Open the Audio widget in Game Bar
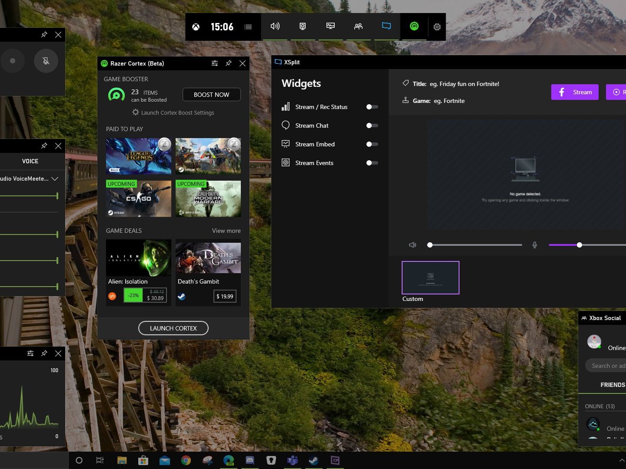Screen dimensions: 626x469 (275, 26)
